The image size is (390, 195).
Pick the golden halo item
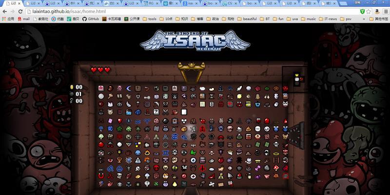point(276,153)
